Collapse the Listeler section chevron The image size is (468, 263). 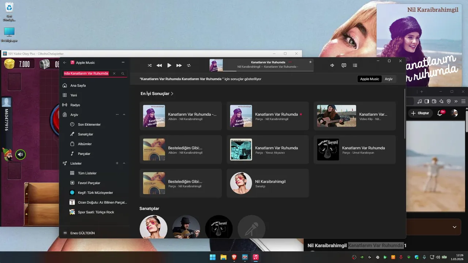point(124,163)
